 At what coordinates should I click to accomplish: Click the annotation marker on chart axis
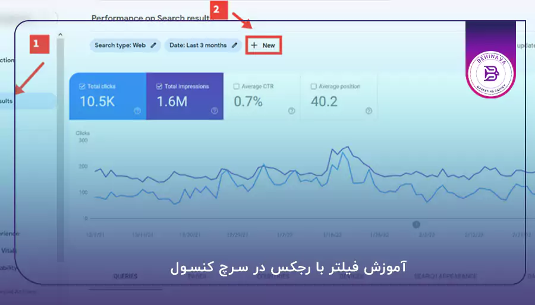click(416, 224)
